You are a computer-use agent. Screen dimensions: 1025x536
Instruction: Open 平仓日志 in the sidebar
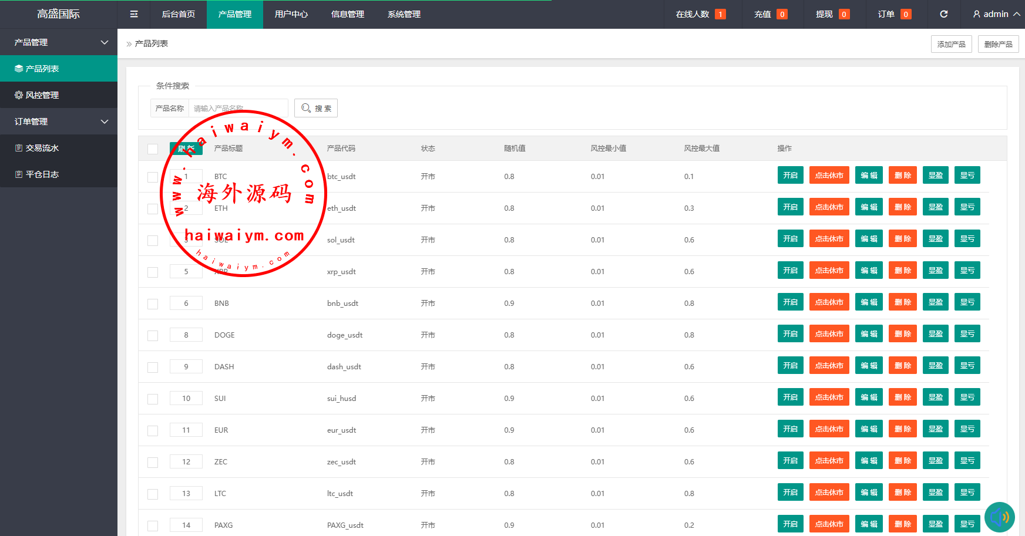click(x=42, y=174)
